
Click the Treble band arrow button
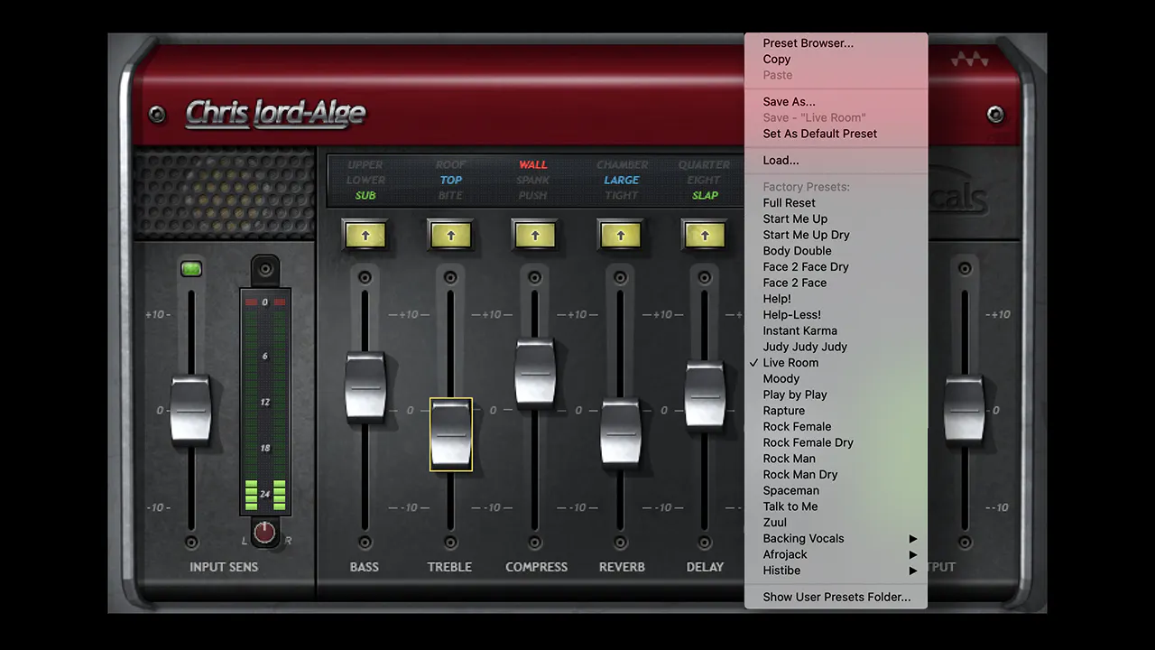449,236
